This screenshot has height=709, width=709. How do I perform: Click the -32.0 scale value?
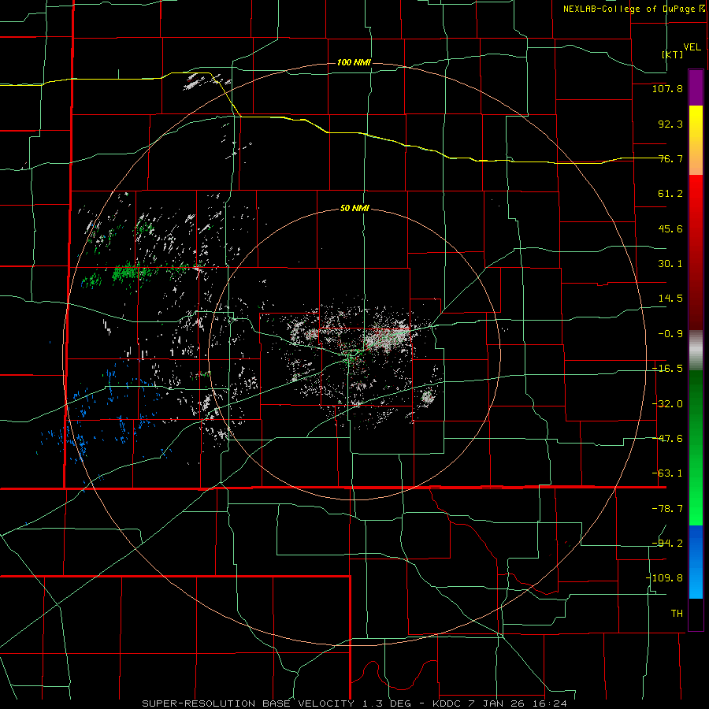667,404
